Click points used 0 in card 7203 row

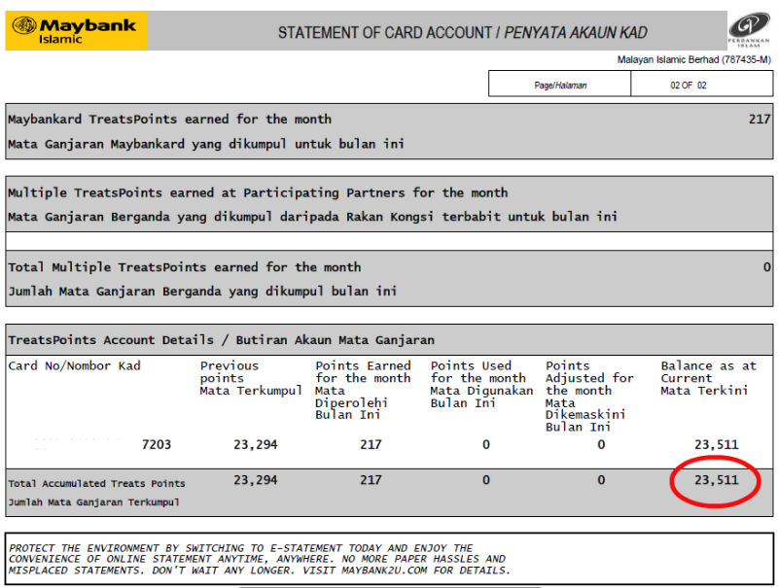coord(486,445)
